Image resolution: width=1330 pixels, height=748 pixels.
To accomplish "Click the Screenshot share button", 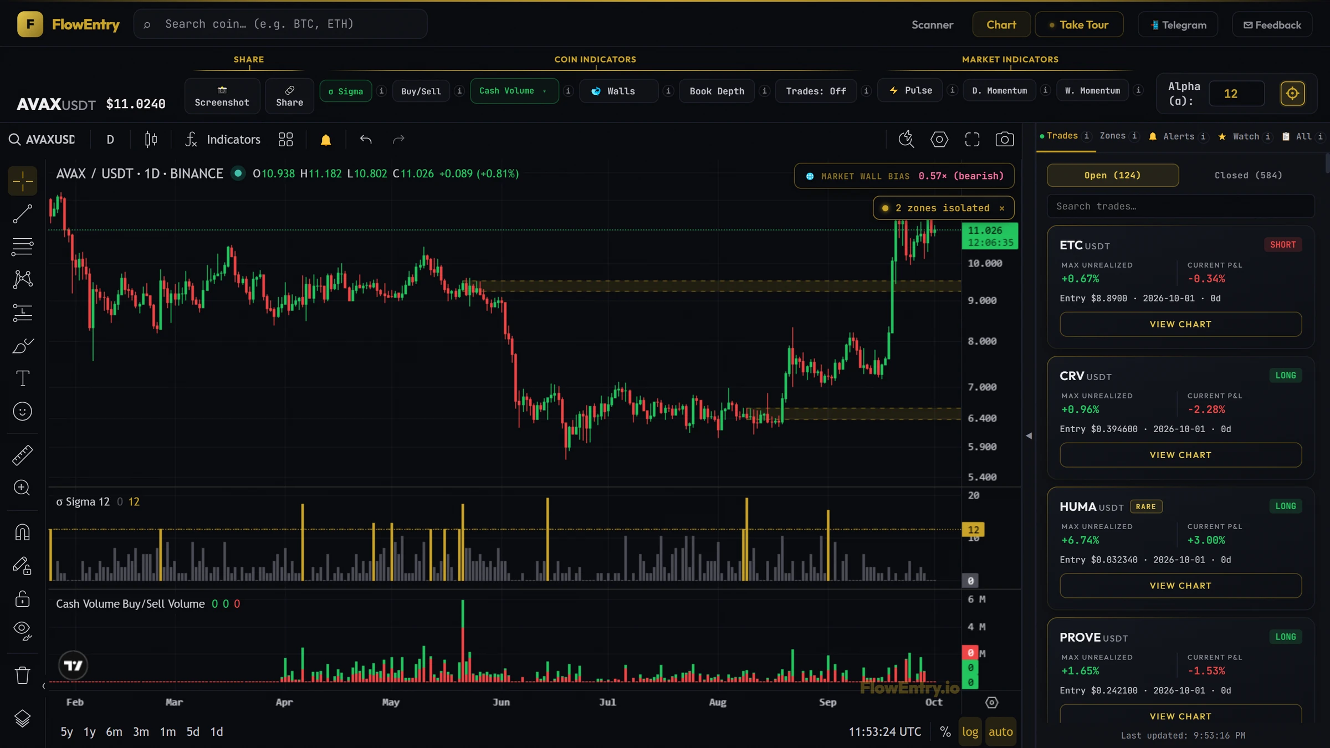I will [x=222, y=96].
